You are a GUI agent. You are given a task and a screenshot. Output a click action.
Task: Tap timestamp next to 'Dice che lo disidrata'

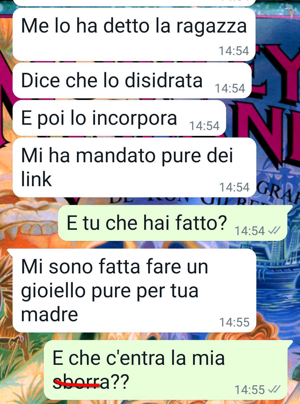coord(230,88)
